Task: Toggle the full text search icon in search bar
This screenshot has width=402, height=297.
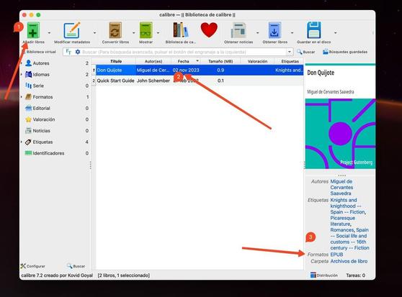Action: coord(68,52)
